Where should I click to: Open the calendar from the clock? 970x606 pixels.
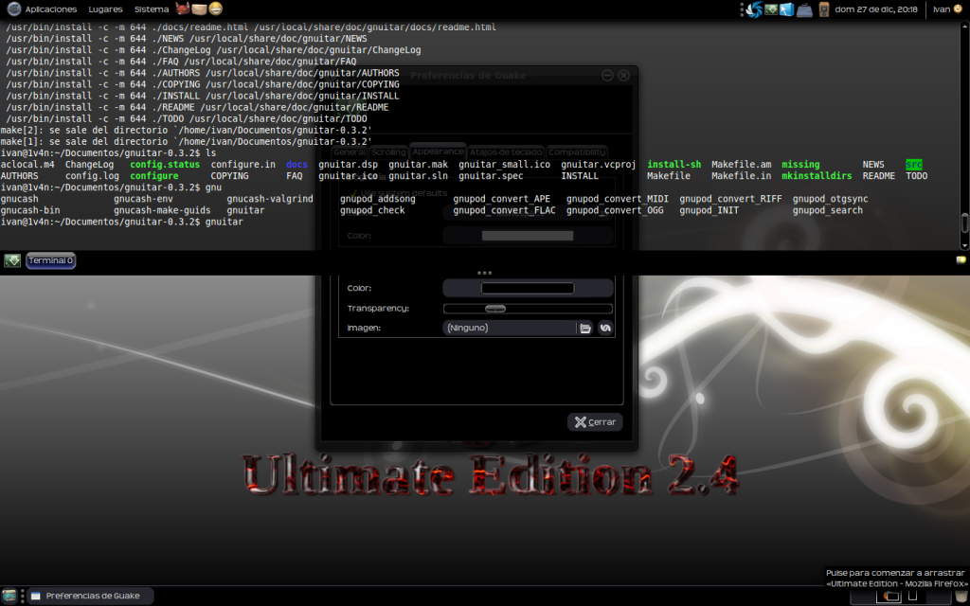click(876, 9)
